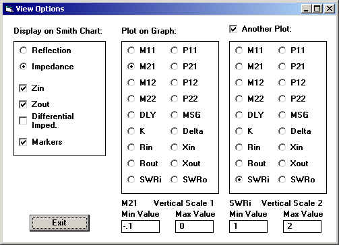
Task: Click the Exit button
Action: (59, 223)
